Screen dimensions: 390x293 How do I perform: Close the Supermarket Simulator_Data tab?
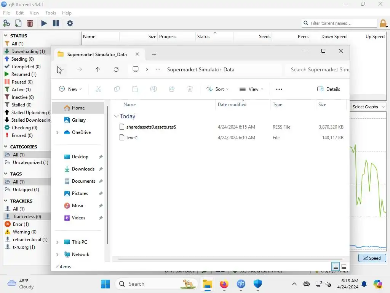point(137,54)
